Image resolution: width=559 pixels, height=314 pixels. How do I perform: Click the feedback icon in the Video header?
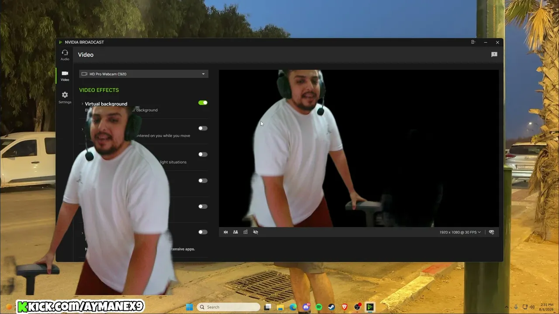tap(494, 55)
